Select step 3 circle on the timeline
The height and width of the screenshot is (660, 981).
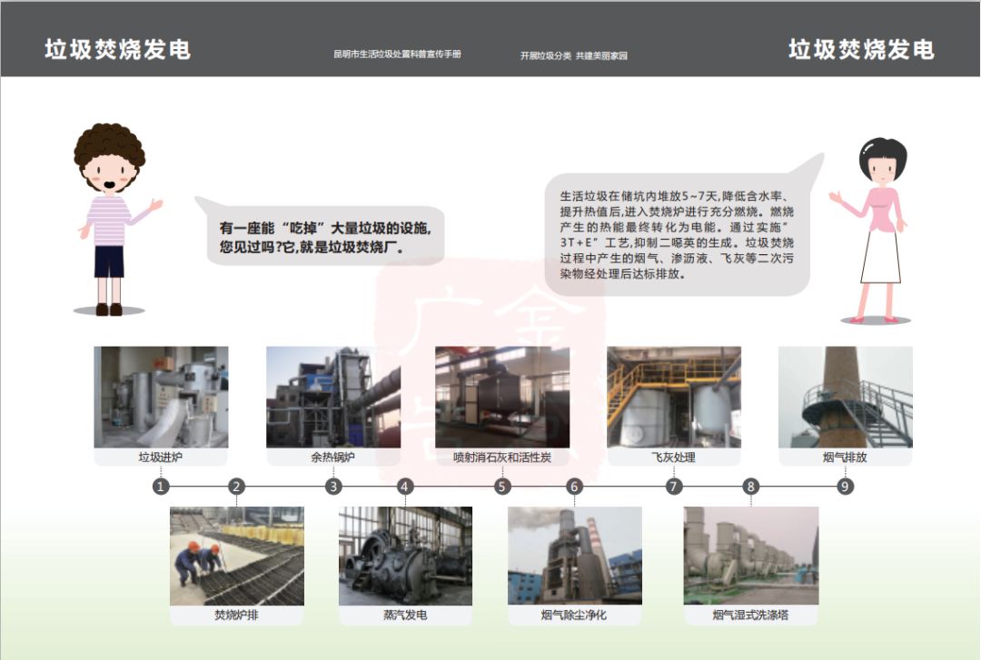pyautogui.click(x=334, y=487)
